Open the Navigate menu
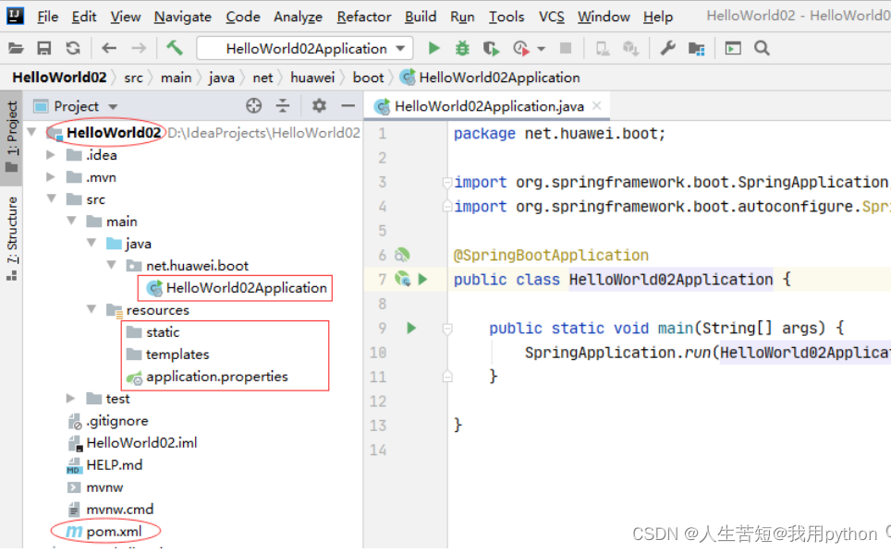 [182, 17]
